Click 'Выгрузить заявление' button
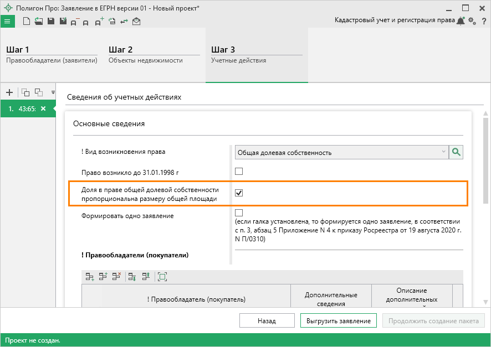This screenshot has height=347, width=491. (x=338, y=320)
